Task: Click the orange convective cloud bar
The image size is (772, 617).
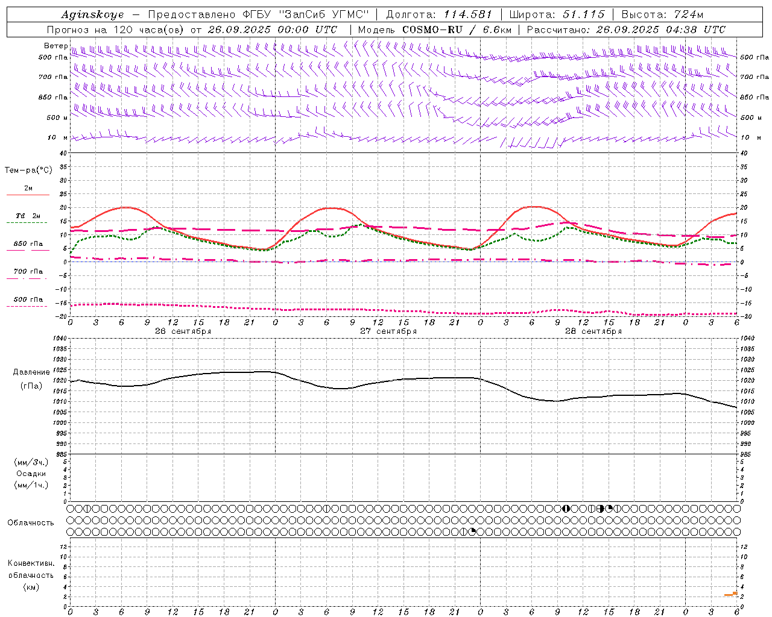Action: pos(731,594)
